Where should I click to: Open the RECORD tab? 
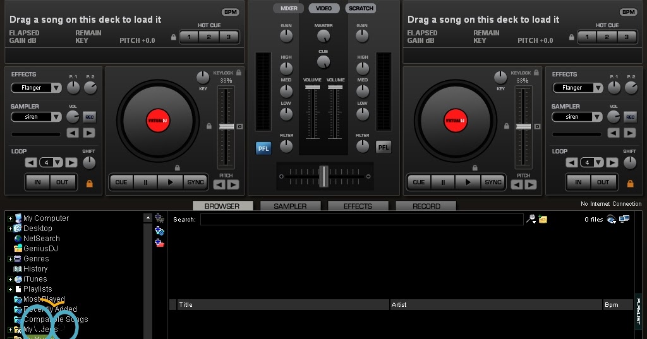426,206
